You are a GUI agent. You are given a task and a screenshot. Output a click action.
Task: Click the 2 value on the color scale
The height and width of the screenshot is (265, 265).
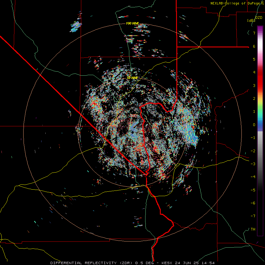pyautogui.click(x=254, y=99)
